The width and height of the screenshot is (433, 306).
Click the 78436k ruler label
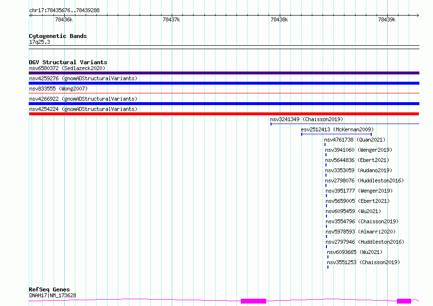[x=64, y=19]
